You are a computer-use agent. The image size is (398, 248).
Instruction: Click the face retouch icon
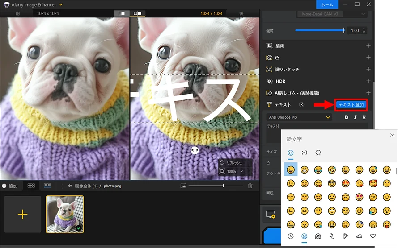coord(269,69)
